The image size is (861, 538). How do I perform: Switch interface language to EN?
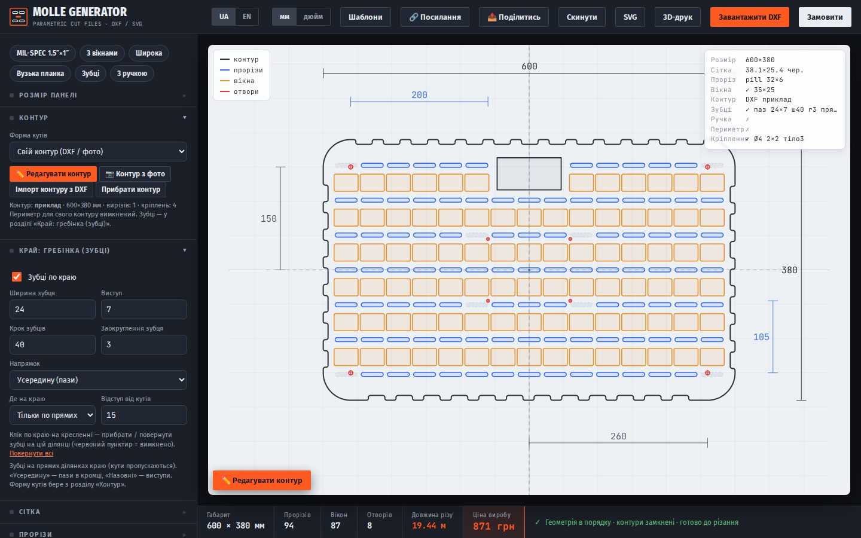point(247,17)
